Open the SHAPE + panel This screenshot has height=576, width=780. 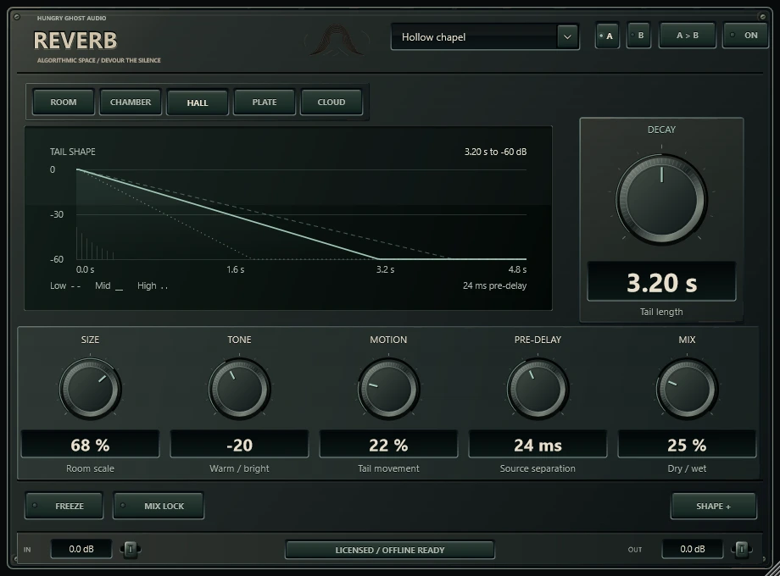click(x=713, y=506)
